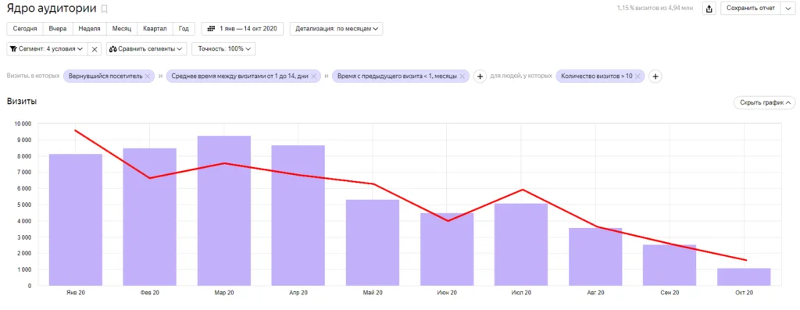800x310 pixels.
Task: Select the Неделя period
Action: [89, 29]
